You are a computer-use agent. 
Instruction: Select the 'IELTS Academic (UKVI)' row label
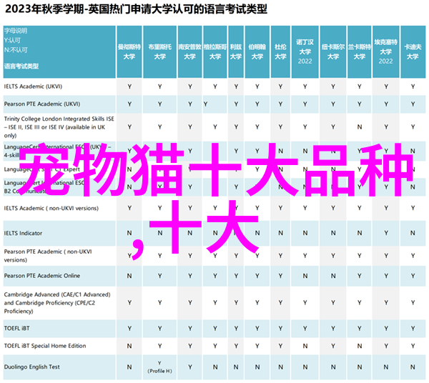click(33, 86)
